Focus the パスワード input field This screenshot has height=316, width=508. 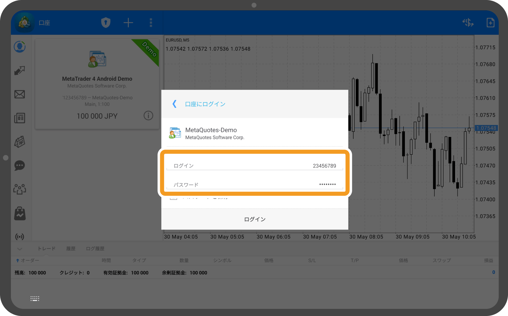(x=255, y=184)
